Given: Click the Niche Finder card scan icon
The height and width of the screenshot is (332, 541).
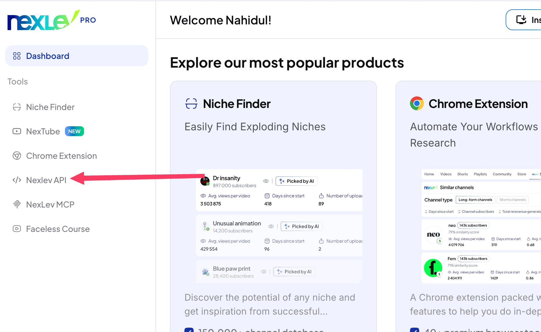Looking at the screenshot, I should point(191,104).
